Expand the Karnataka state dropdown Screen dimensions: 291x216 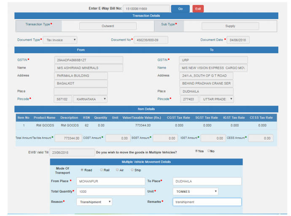(90, 99)
